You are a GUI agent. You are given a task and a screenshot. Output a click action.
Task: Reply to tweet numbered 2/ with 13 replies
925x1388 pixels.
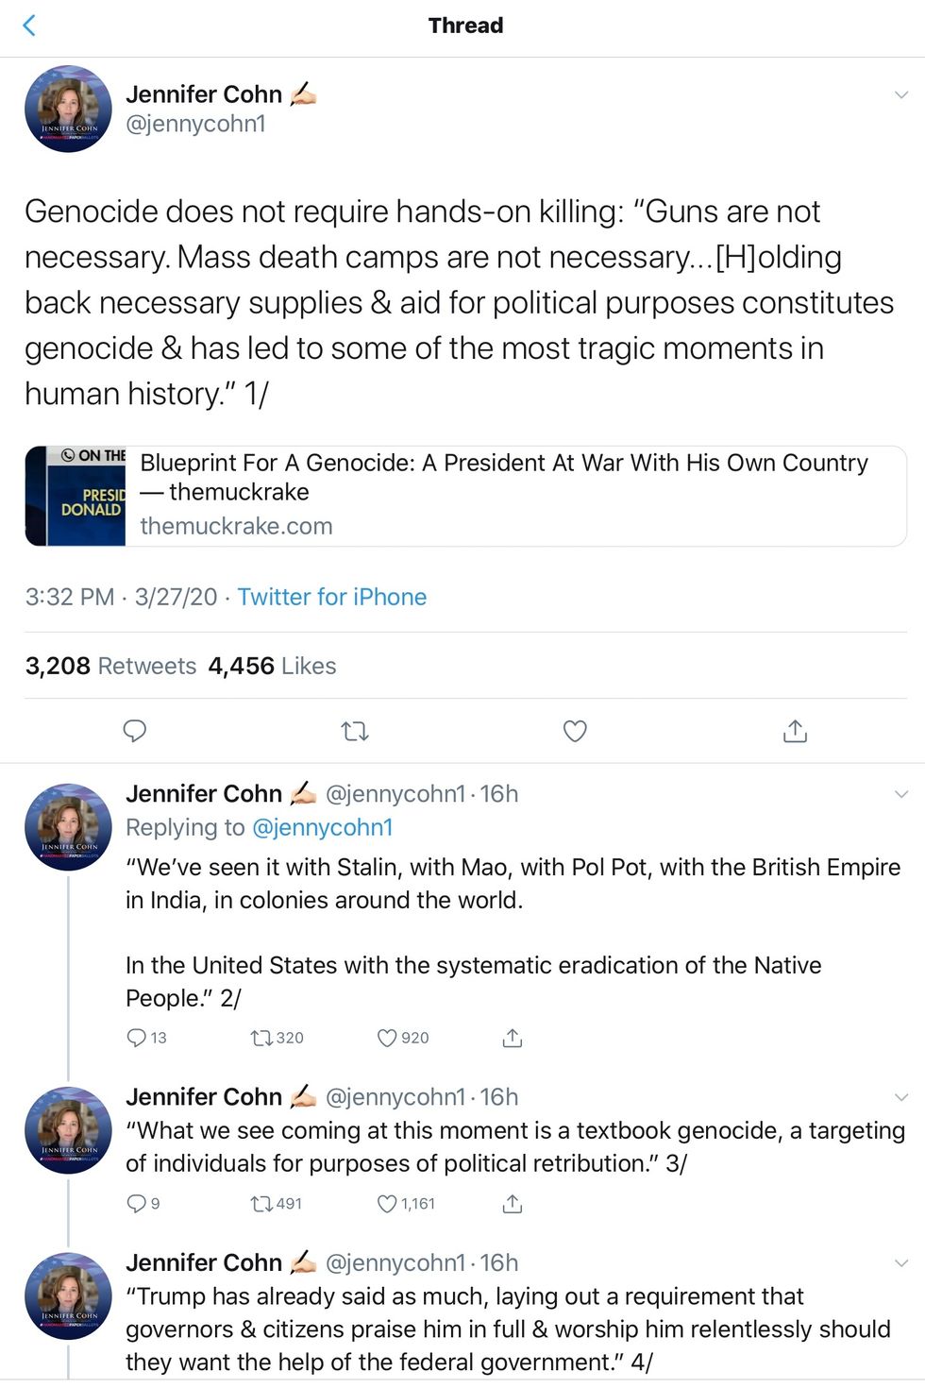[137, 1038]
